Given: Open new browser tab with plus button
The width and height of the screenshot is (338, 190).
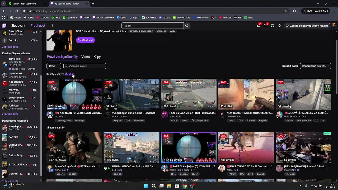Looking at the screenshot, I should coord(93,4).
